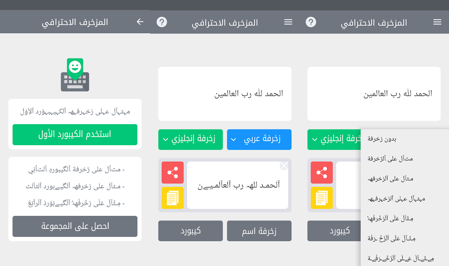Clear decorated result with the X icon
Image resolution: width=449 pixels, height=266 pixels.
[284, 166]
